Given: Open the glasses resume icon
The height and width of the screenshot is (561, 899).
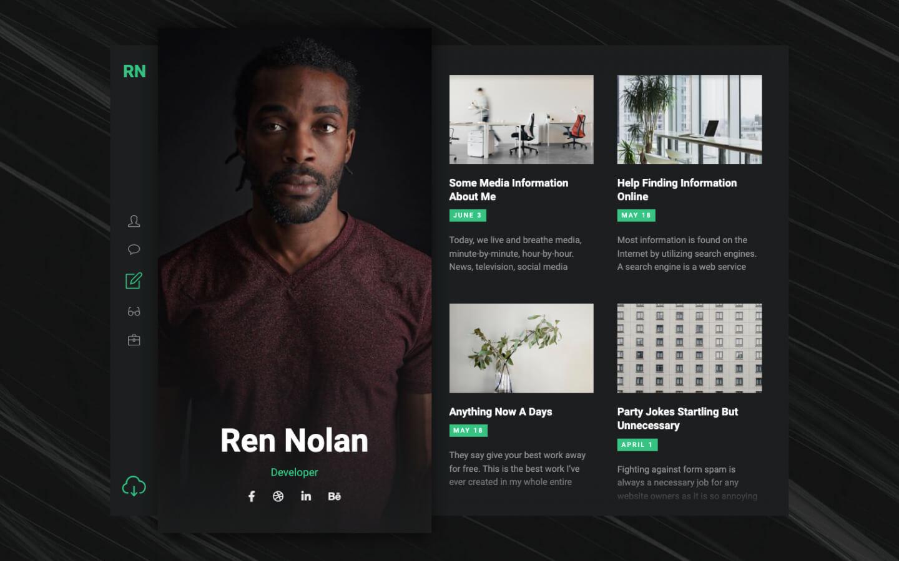Looking at the screenshot, I should [x=134, y=312].
